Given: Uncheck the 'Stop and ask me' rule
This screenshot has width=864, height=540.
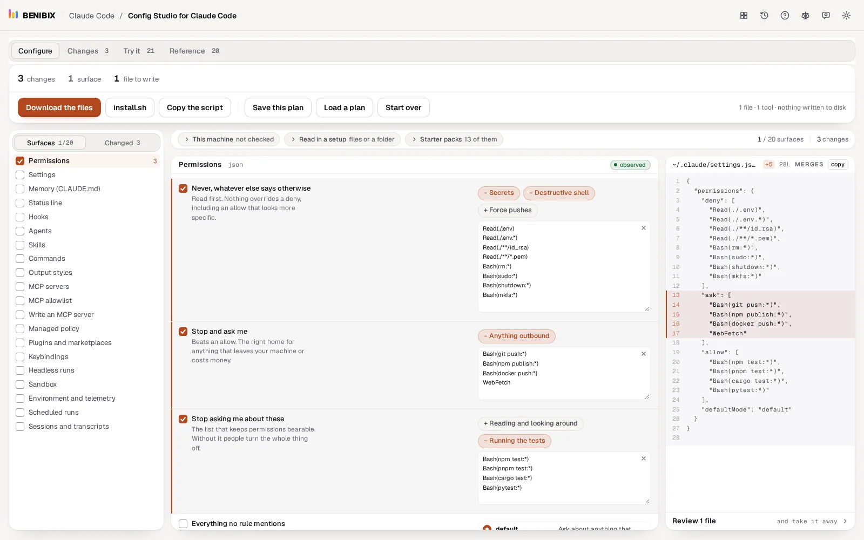Looking at the screenshot, I should pyautogui.click(x=183, y=332).
